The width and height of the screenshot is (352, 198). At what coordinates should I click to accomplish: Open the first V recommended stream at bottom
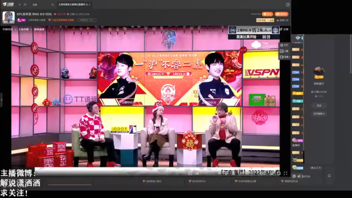(x=152, y=181)
